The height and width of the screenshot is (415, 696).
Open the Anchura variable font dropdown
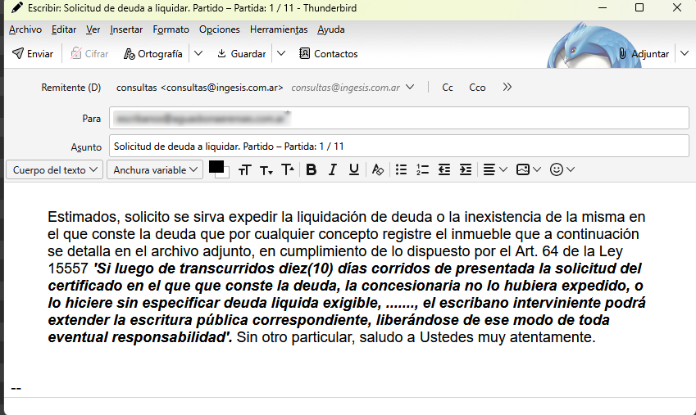coord(156,170)
